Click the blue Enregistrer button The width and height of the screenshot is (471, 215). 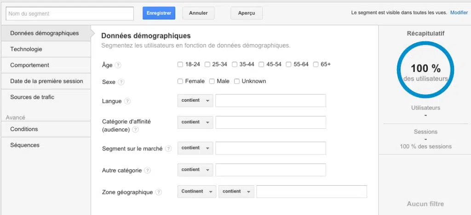click(159, 13)
